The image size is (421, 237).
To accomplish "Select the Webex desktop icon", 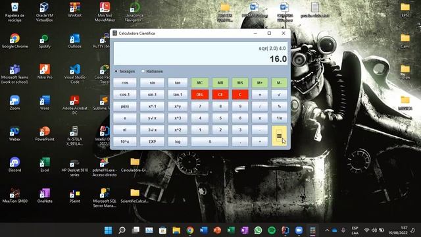I will click(x=14, y=134).
